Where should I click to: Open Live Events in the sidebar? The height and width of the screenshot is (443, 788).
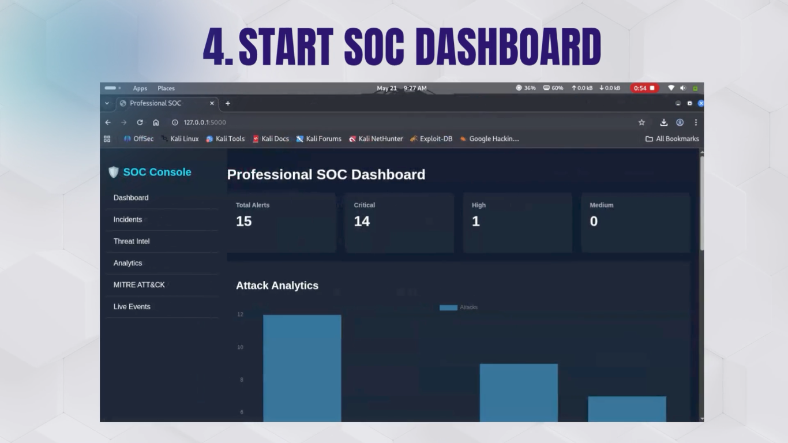click(132, 306)
